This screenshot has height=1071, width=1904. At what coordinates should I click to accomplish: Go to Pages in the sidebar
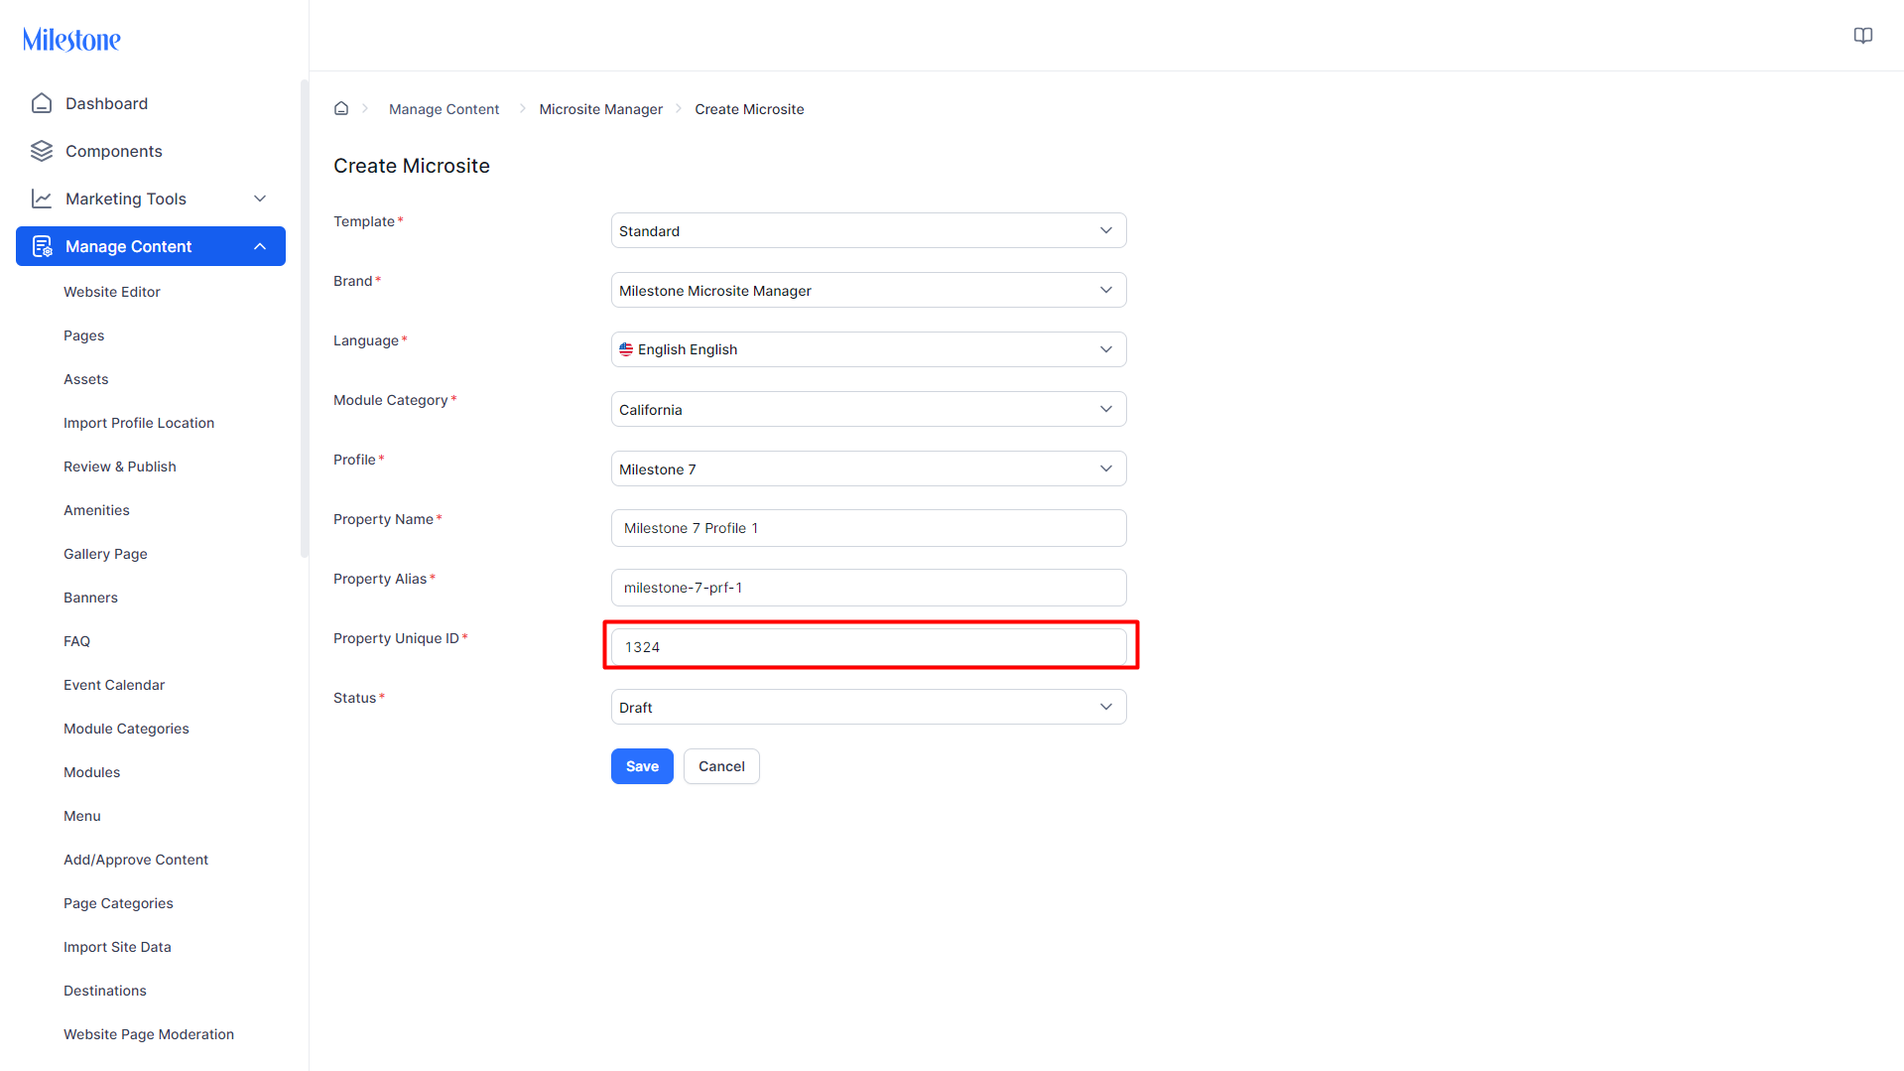84,335
